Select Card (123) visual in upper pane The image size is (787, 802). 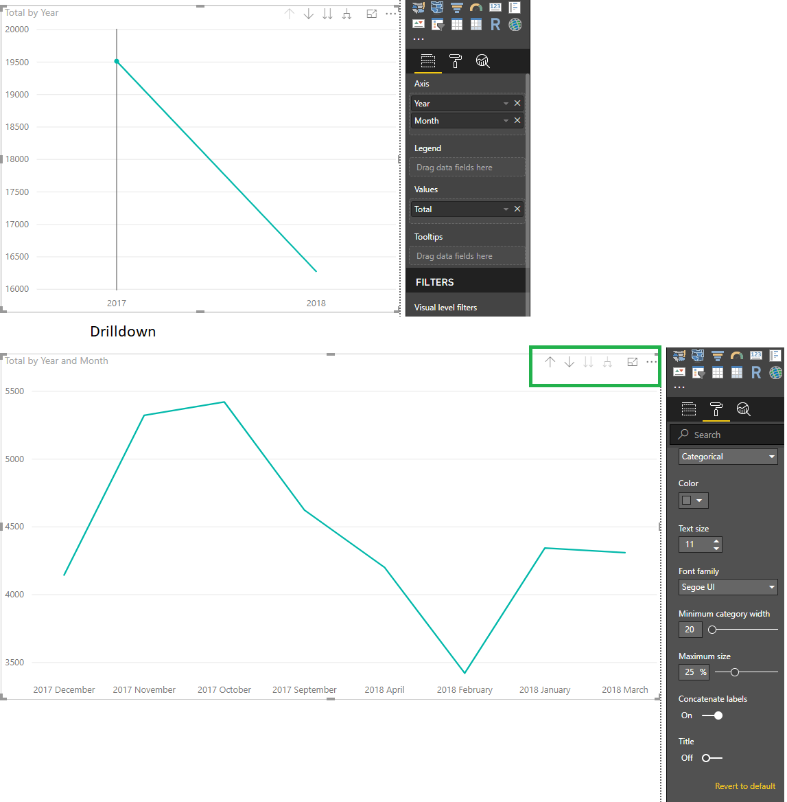(495, 7)
